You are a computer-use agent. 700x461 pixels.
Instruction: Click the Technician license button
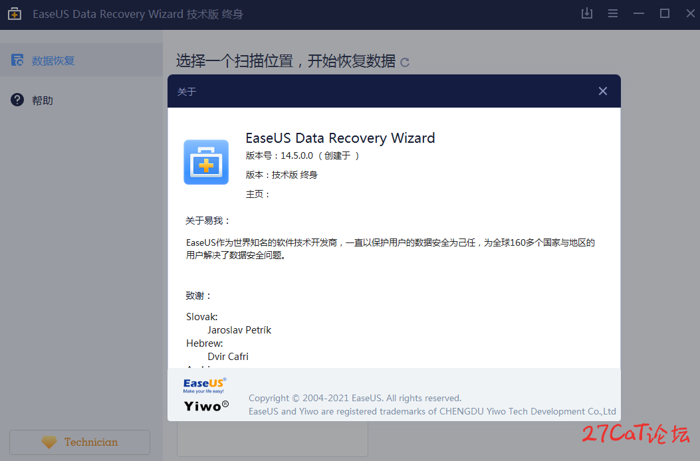tap(80, 442)
